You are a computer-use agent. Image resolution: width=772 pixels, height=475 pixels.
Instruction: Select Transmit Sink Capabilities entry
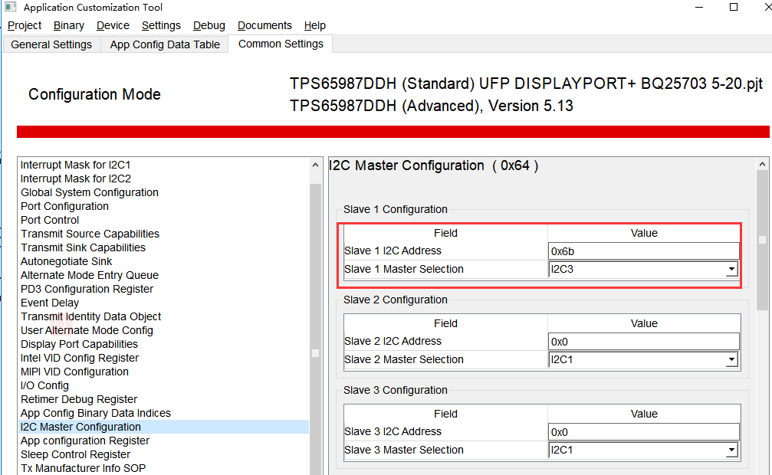coord(163,247)
